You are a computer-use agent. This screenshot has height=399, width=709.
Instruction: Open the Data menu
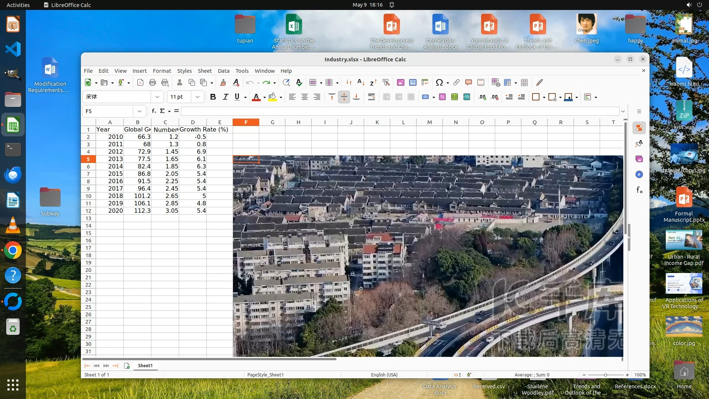click(223, 71)
